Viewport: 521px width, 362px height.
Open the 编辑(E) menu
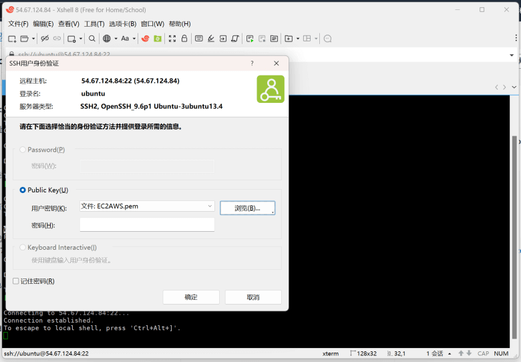pyautogui.click(x=43, y=24)
